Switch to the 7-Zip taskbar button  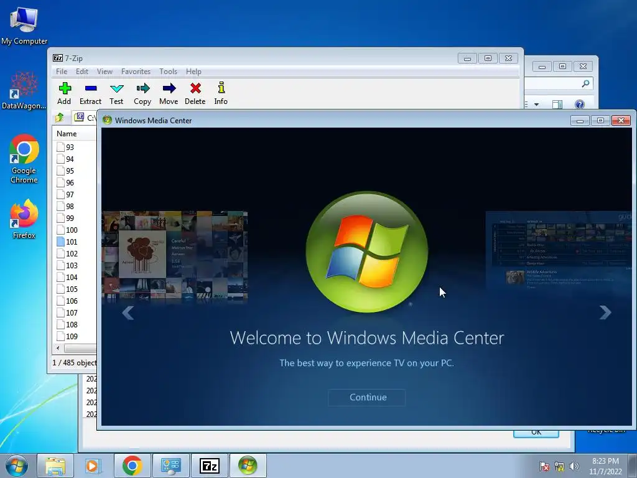point(210,466)
